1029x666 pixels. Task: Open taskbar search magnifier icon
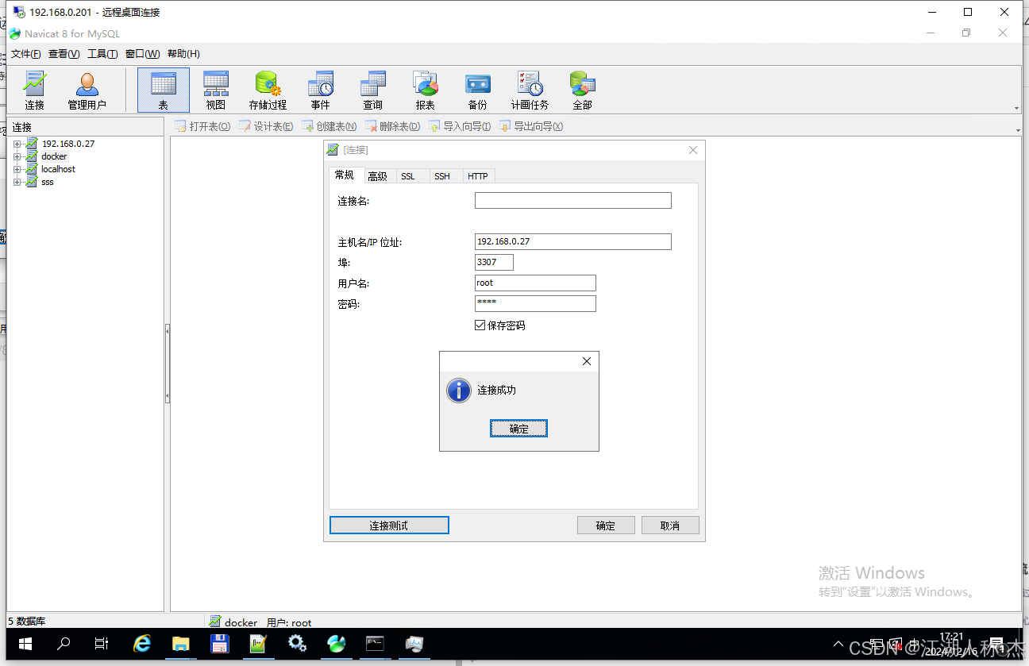64,644
